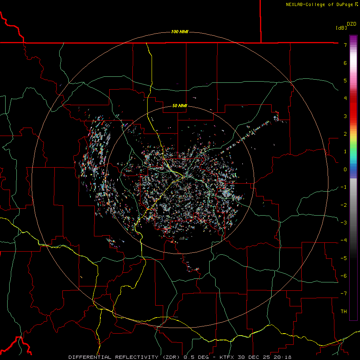Click the 2 value on the color scale

pos(345,134)
